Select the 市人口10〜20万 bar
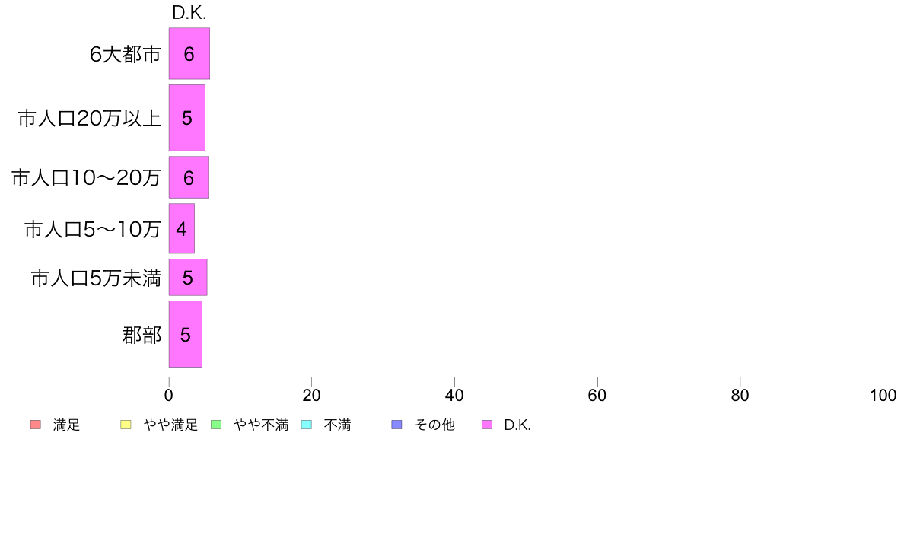Viewport: 904px width, 560px height. coord(189,177)
